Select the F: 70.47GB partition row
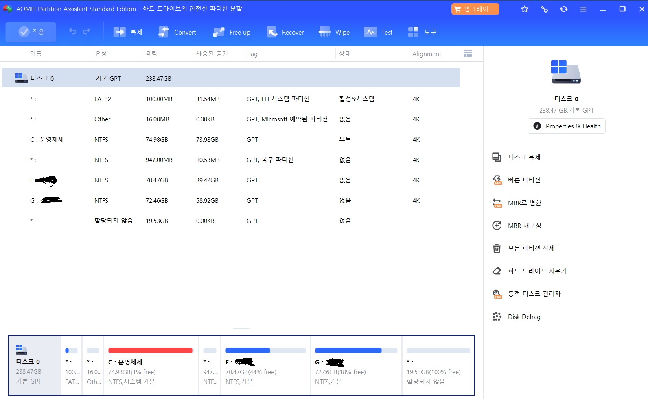Screen dimensions: 648x399 point(231,180)
